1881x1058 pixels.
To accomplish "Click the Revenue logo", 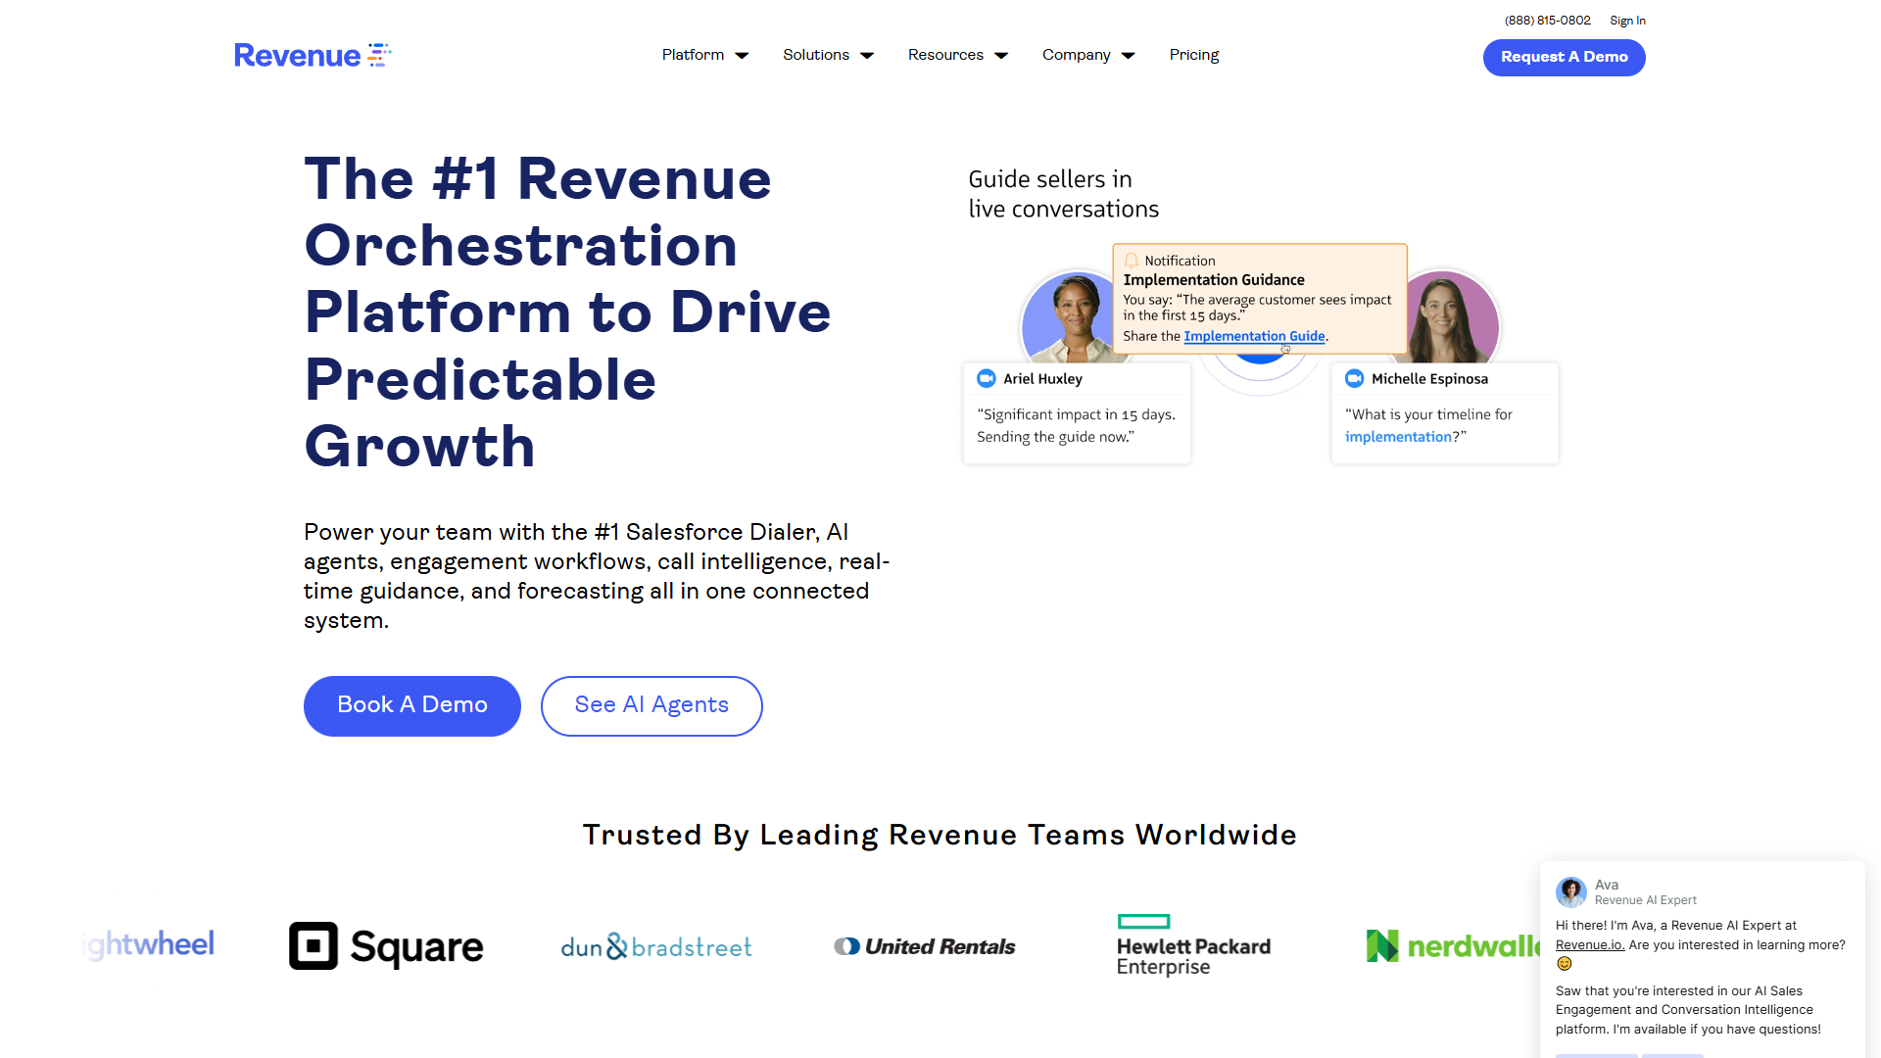I will 312,55.
